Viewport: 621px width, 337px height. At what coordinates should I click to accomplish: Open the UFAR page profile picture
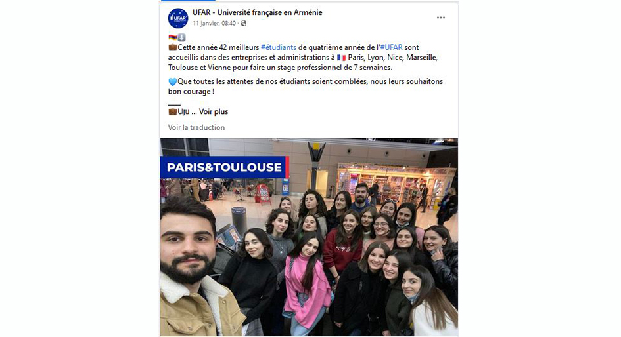click(178, 18)
